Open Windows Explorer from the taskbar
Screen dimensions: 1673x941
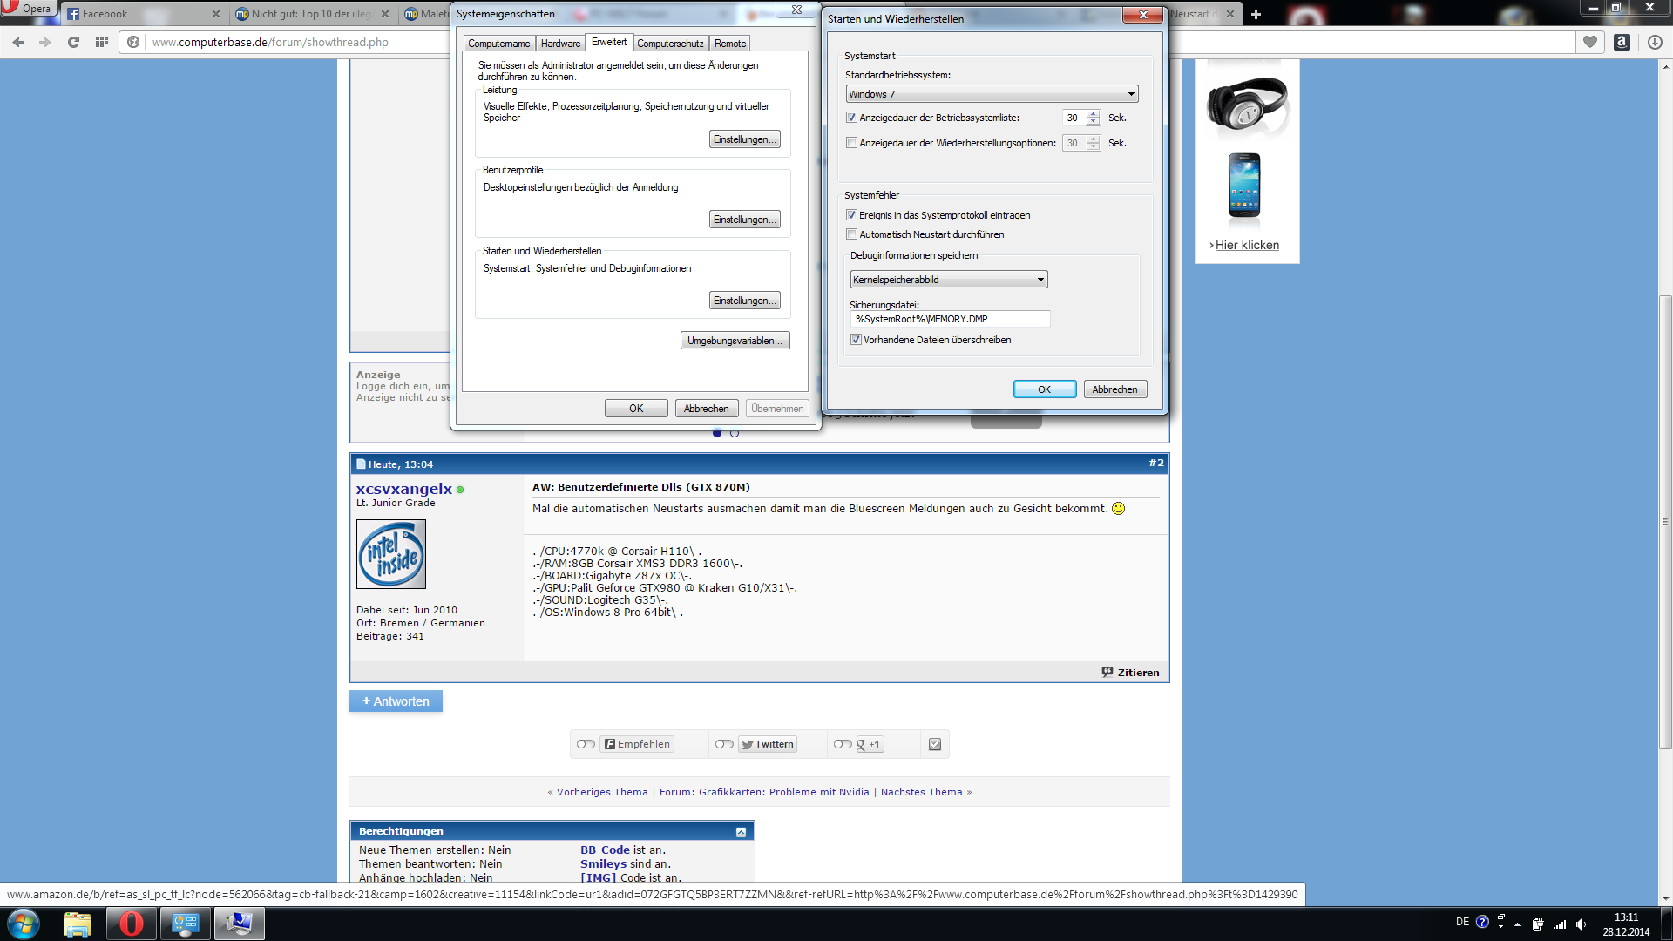(78, 924)
